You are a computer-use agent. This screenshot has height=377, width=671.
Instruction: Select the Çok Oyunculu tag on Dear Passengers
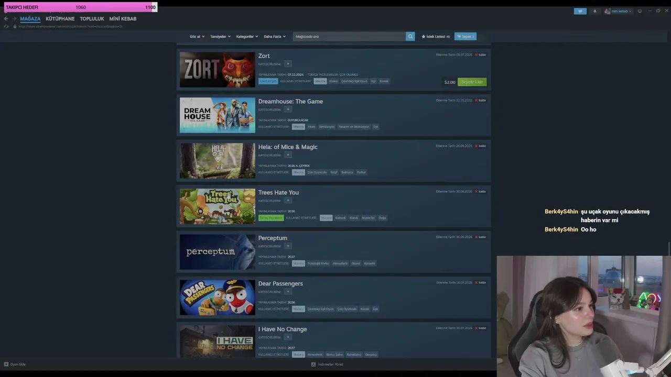point(347,309)
